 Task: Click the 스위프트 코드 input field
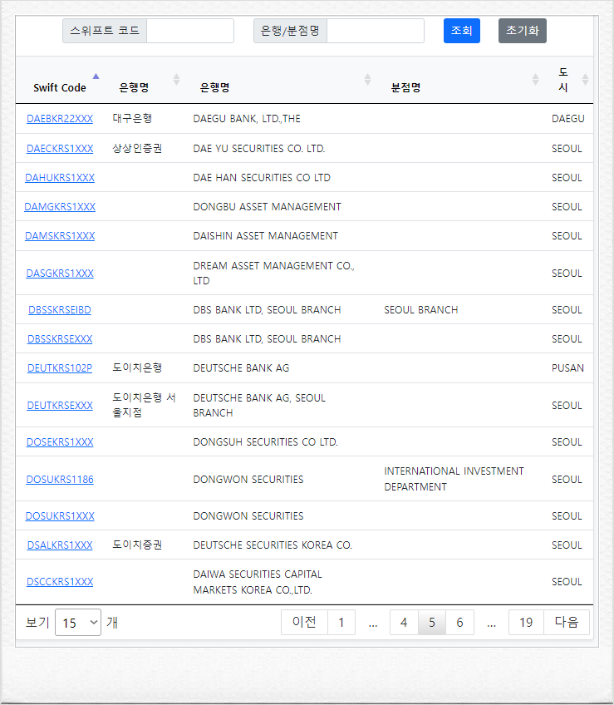click(x=190, y=31)
